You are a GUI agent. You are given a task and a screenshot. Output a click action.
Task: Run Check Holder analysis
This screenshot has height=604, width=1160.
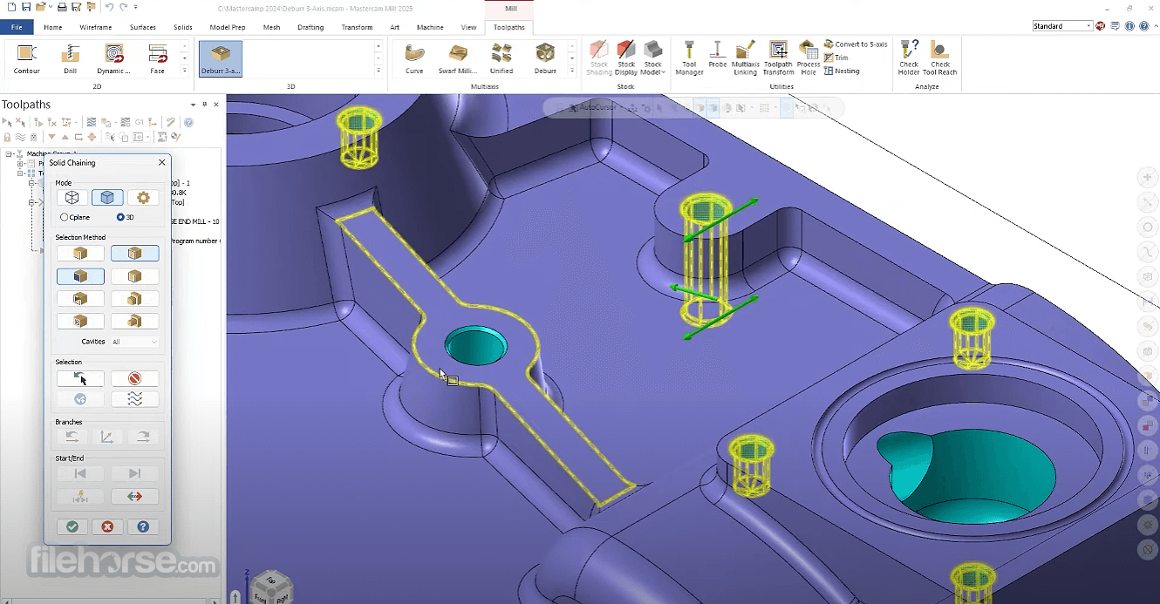909,58
